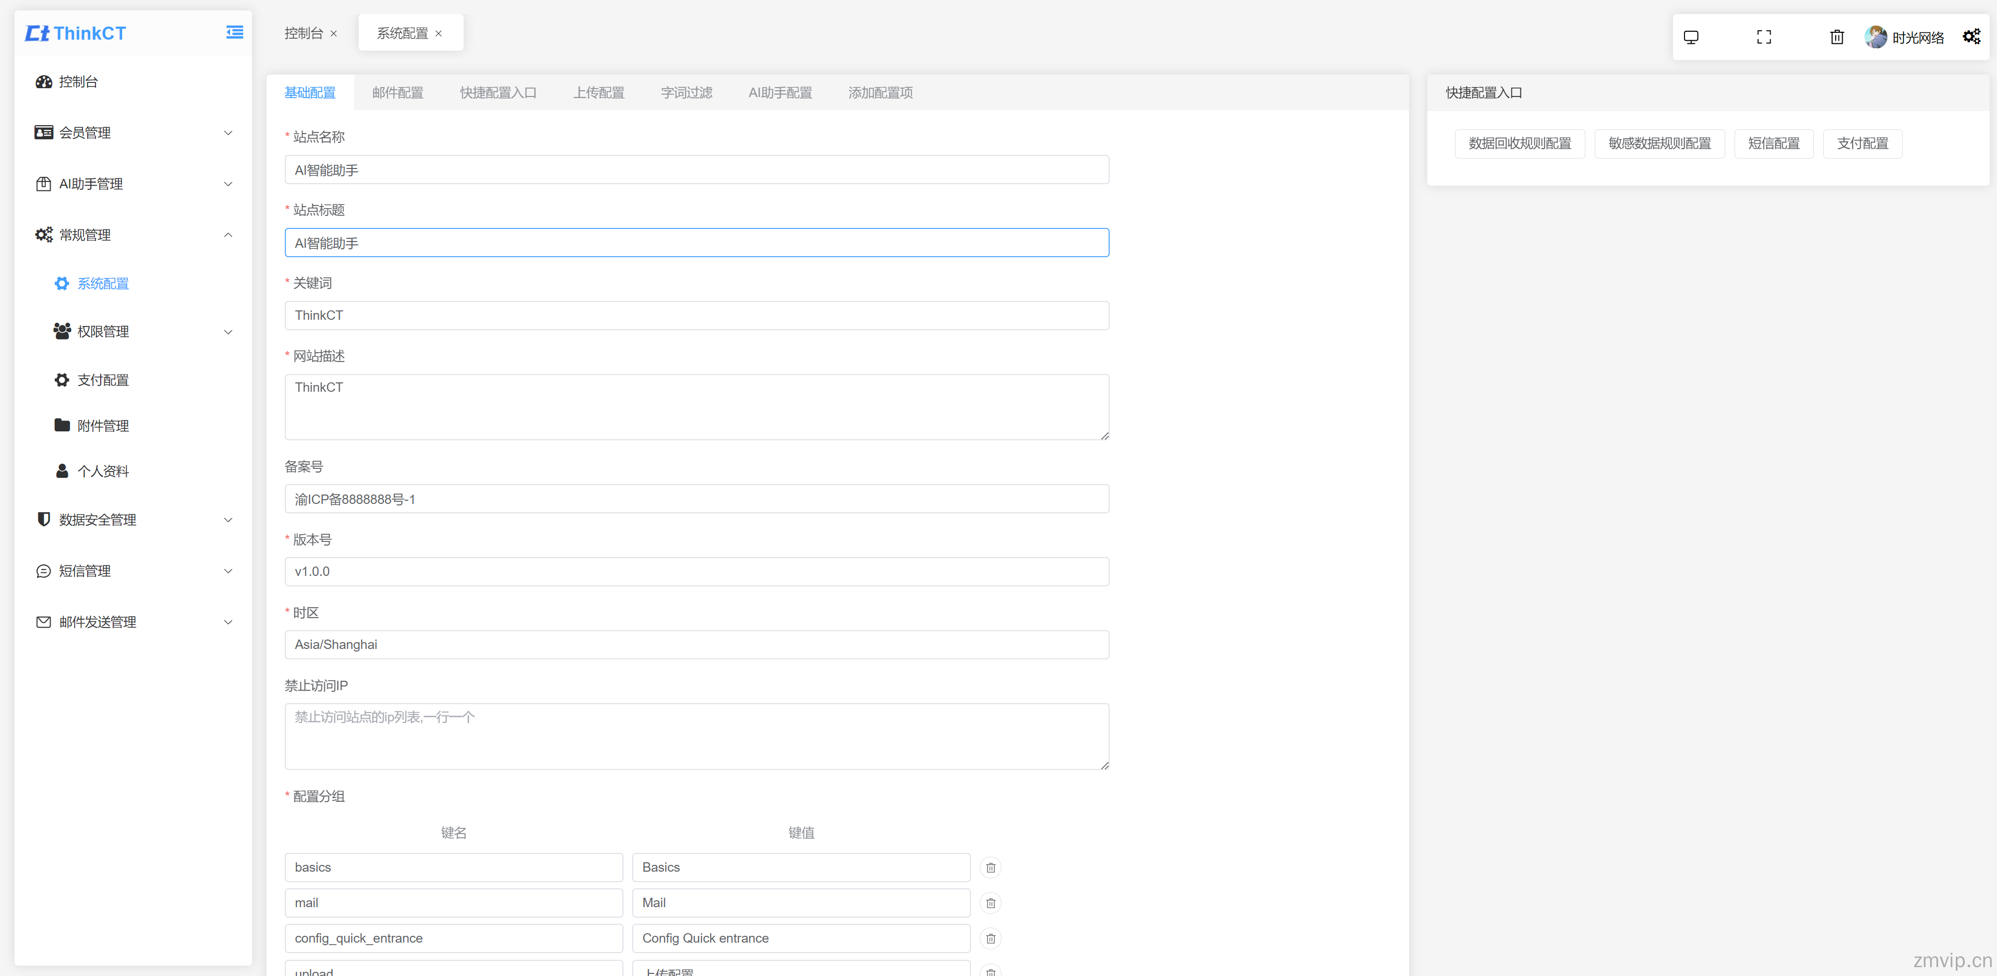The height and width of the screenshot is (976, 1997).
Task: Click the sidebar collapse menu icon
Action: 234,32
